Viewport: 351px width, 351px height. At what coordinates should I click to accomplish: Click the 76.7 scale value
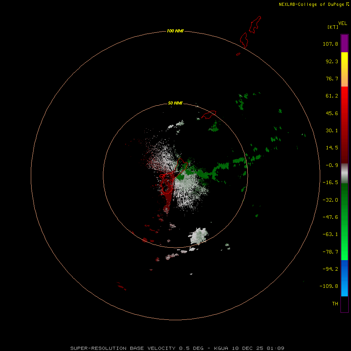pyautogui.click(x=332, y=78)
